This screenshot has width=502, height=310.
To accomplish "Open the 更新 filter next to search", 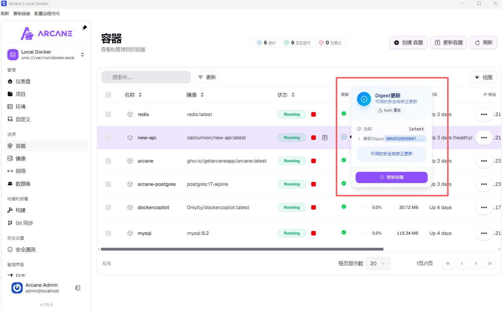I will (x=207, y=77).
